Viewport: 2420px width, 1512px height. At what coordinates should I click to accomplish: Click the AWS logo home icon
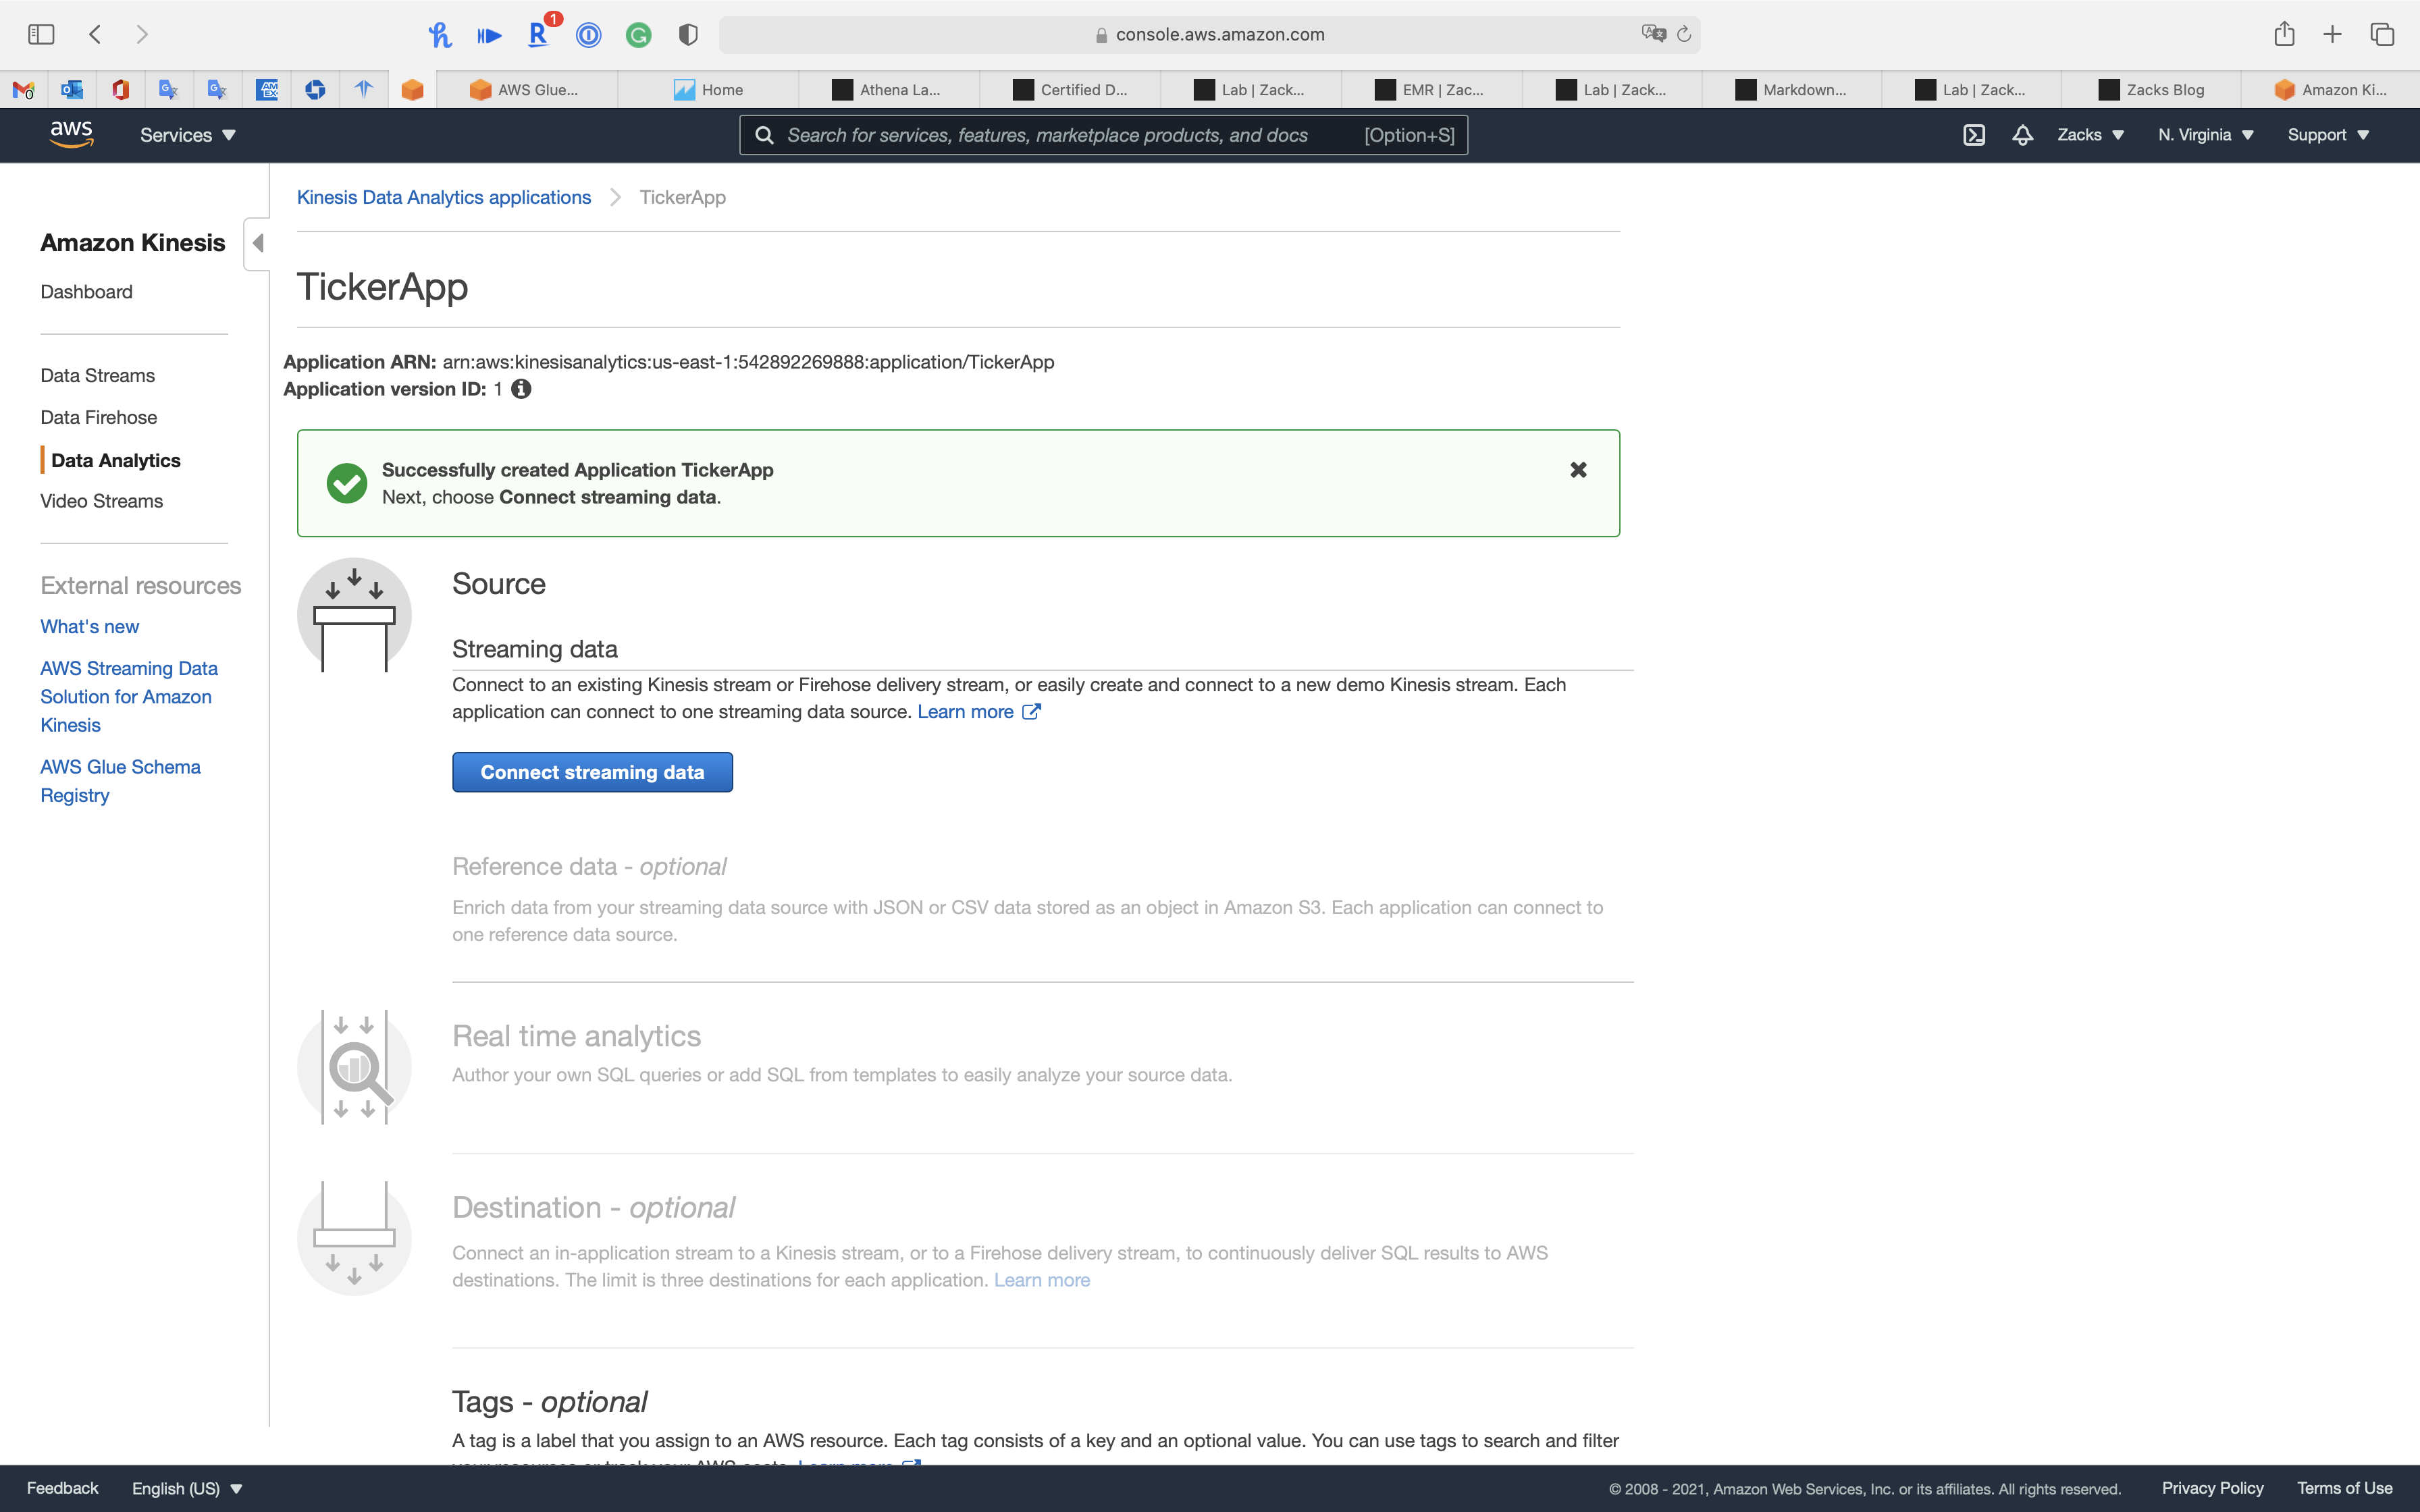point(71,134)
